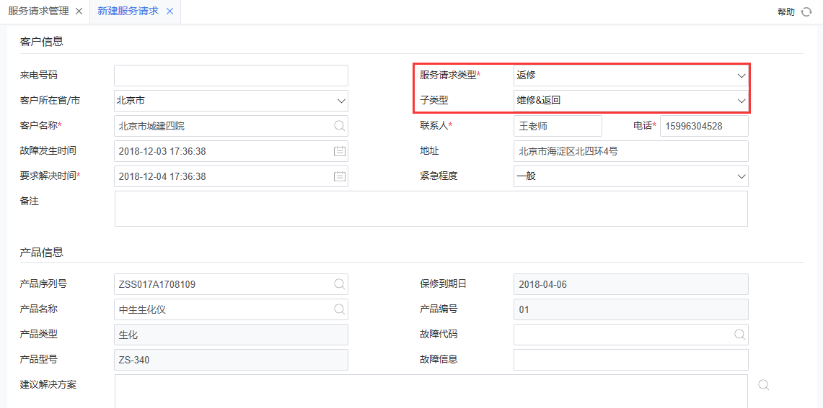Viewport: 823px width, 408px height.
Task: Click the refresh icon next to 帮助
Action: [x=806, y=12]
